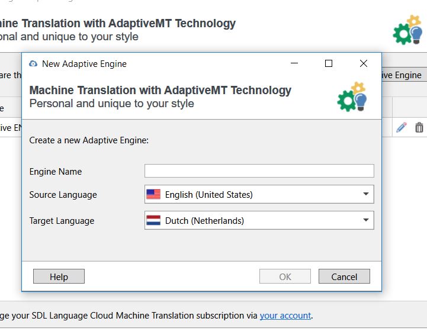Click the cloud icon in dialog title bar
Screen dimensions: 427x331
point(33,64)
